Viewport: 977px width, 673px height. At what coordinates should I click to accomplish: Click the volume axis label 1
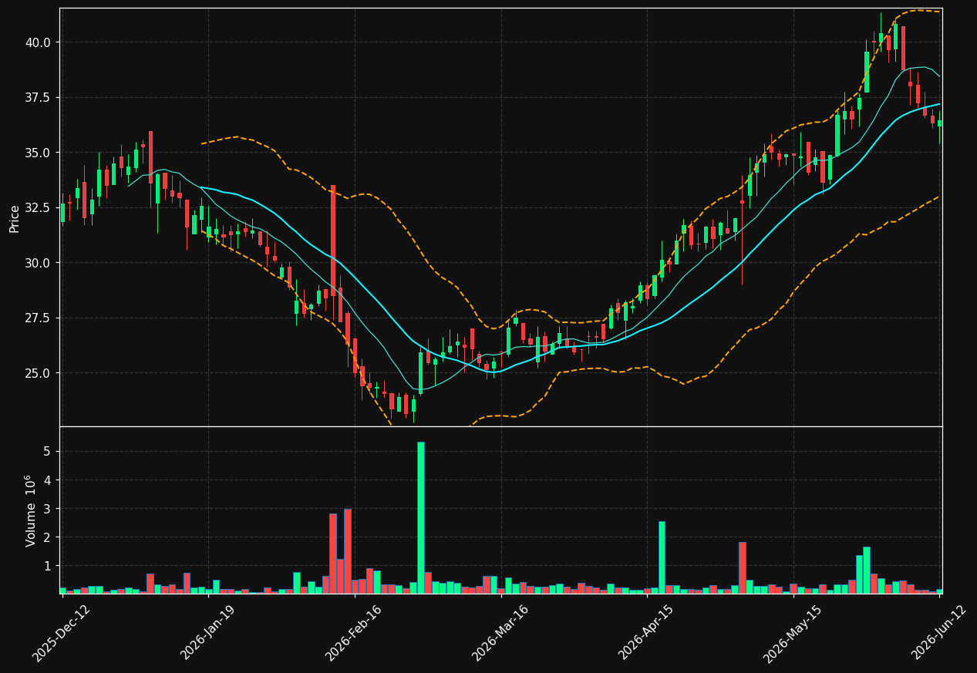(x=46, y=566)
